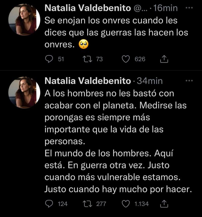Share the 'A los hombres' tweet
The height and width of the screenshot is (217, 202).
[x=164, y=203]
